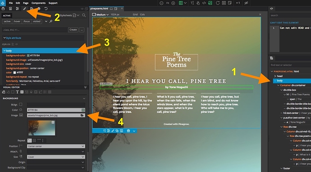
Task: Click the Pinegrow logo icon
Action: 3,3
